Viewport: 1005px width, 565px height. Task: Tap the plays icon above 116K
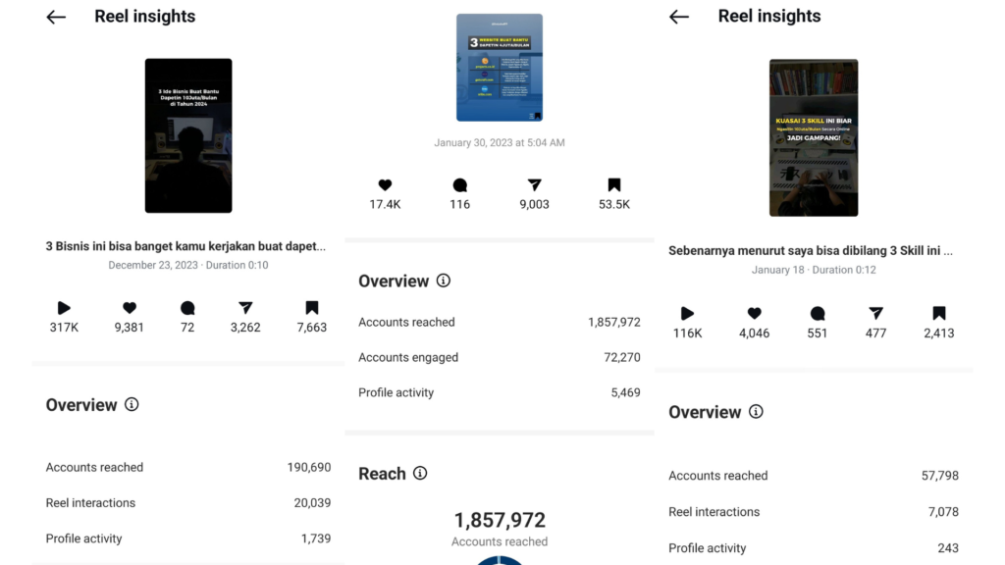point(687,314)
